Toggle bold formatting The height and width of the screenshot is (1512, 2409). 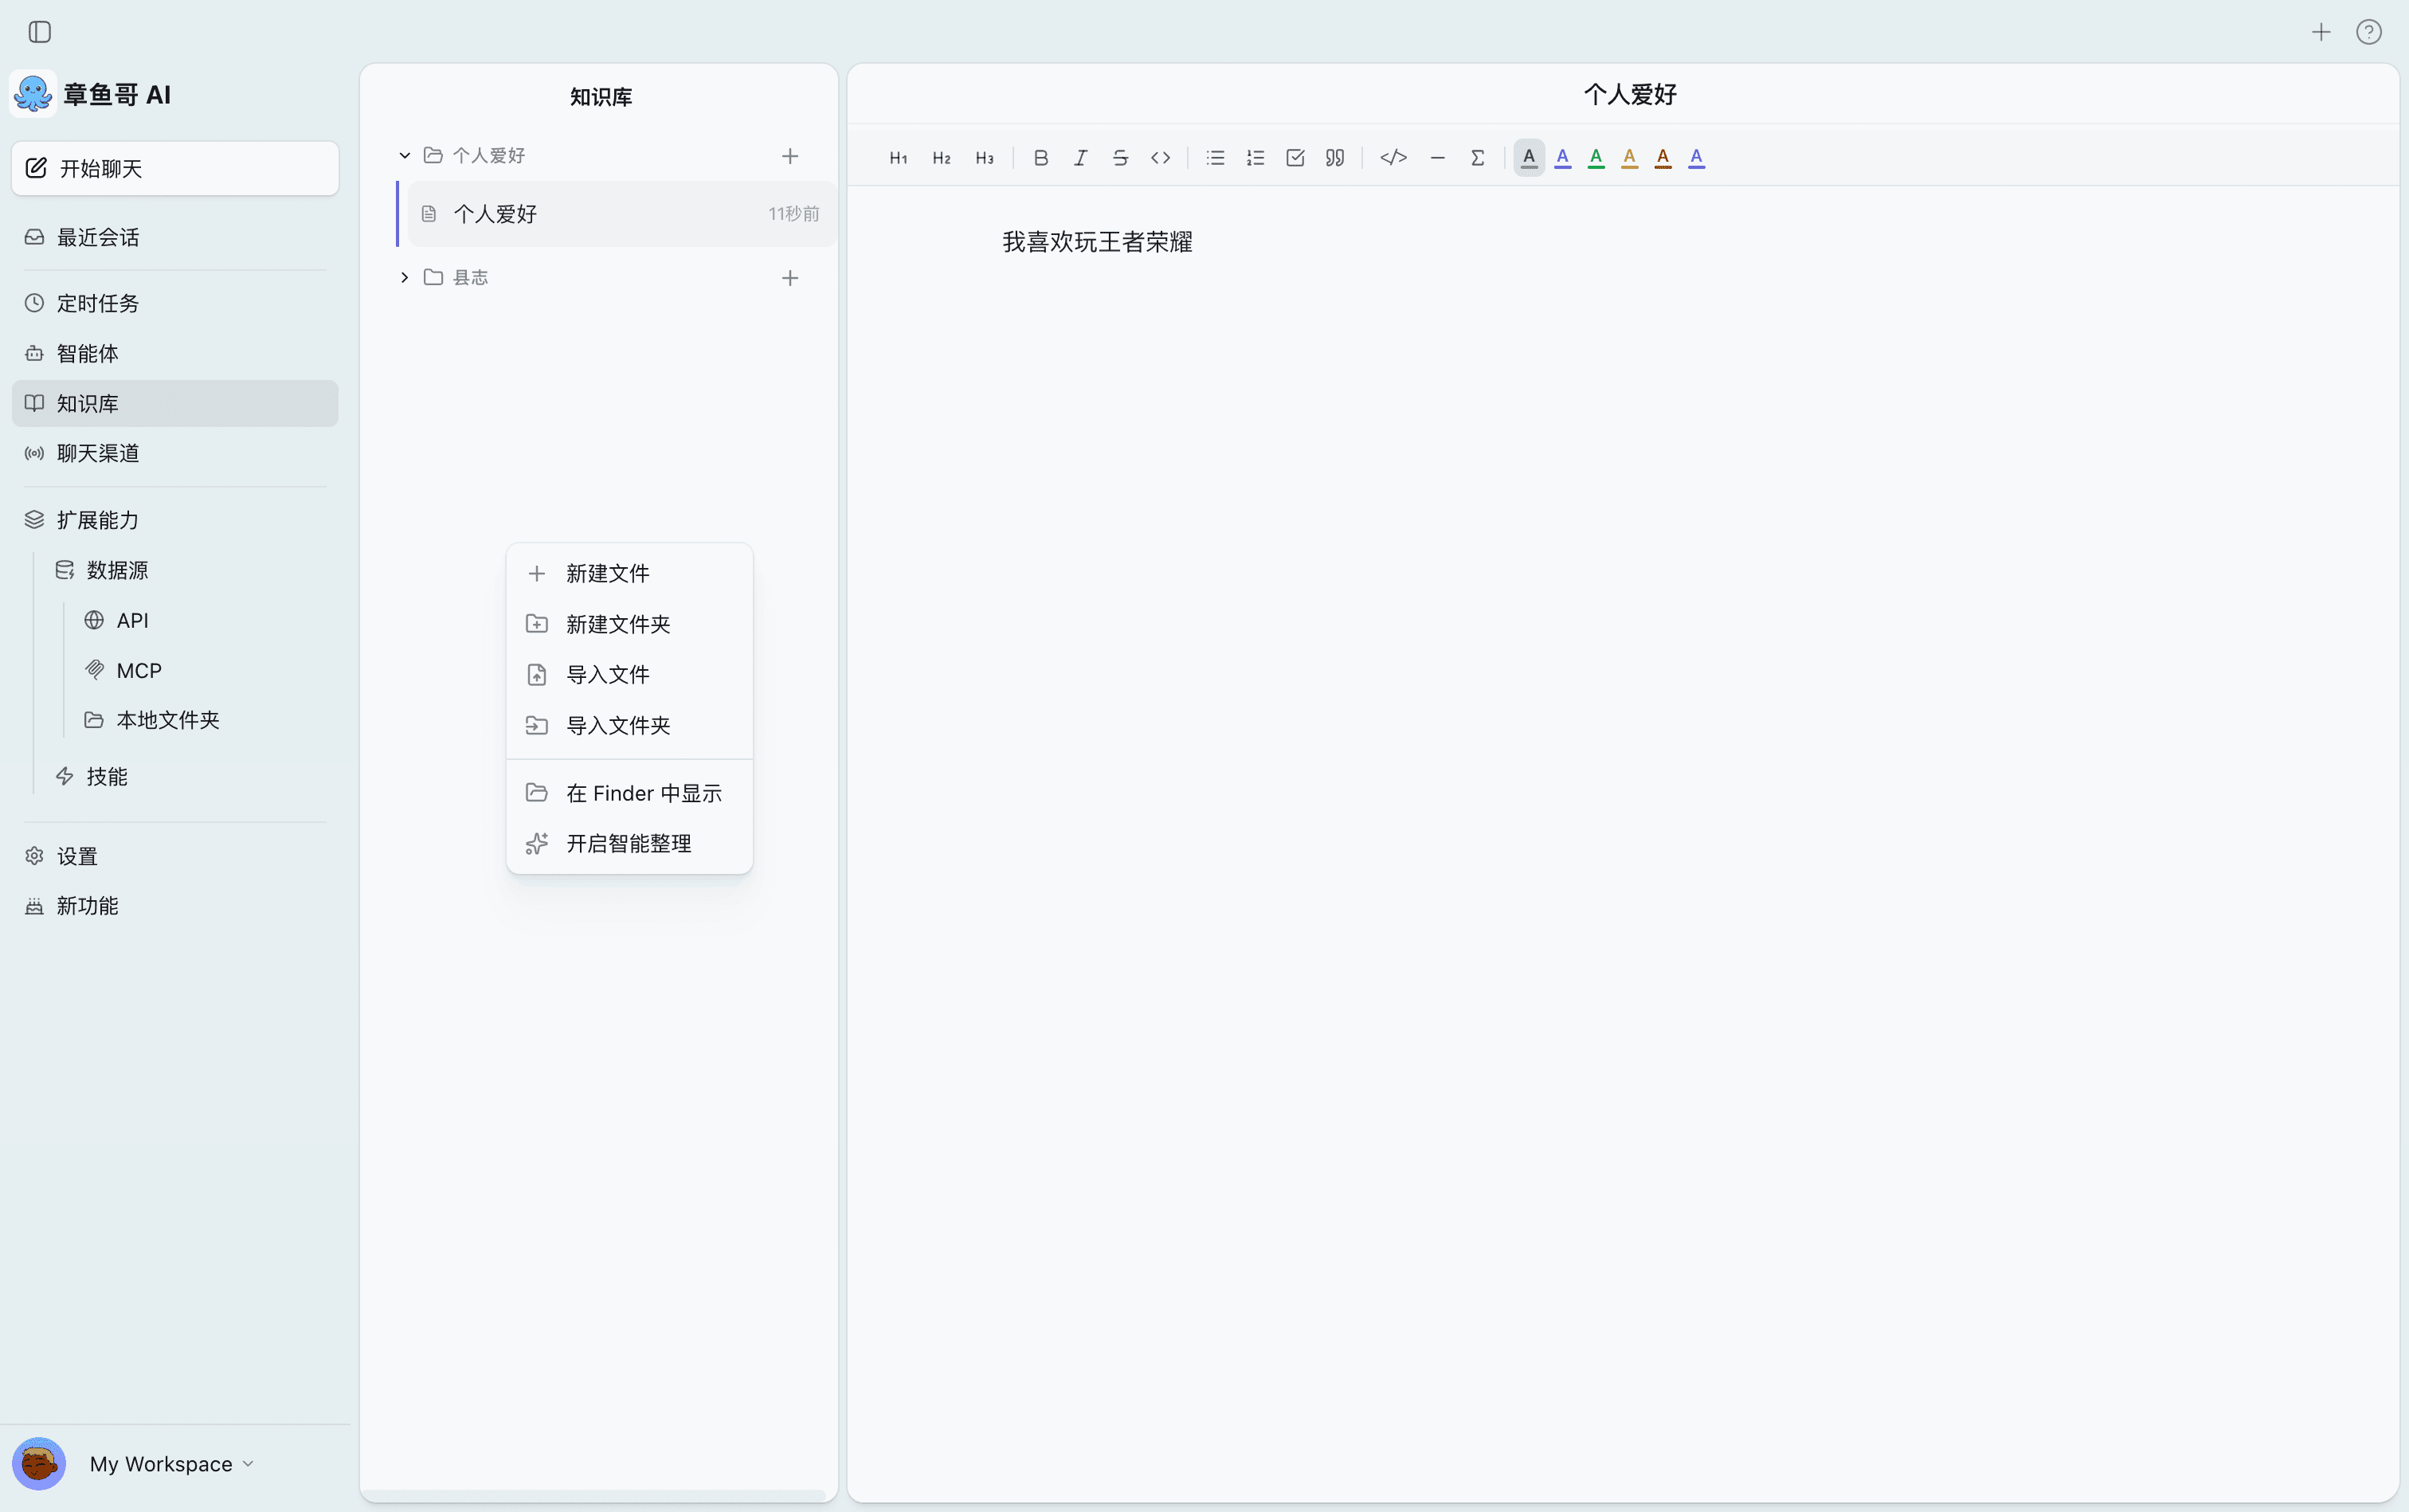(1040, 157)
